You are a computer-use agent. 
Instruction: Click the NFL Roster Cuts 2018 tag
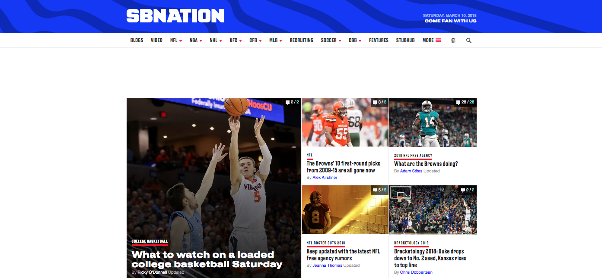click(x=326, y=243)
